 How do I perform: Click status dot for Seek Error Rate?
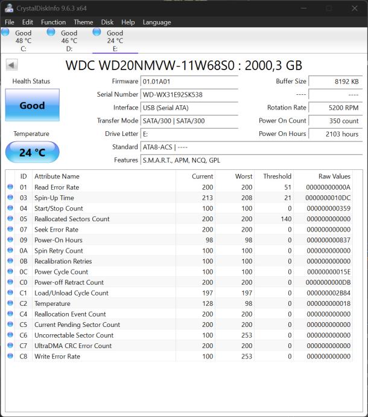tap(10, 229)
